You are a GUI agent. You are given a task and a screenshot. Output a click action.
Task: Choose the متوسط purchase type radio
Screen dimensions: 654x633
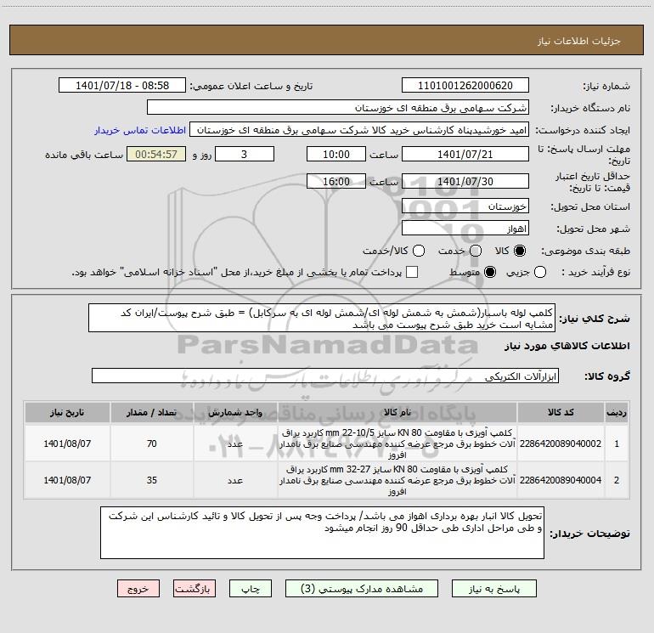490,272
